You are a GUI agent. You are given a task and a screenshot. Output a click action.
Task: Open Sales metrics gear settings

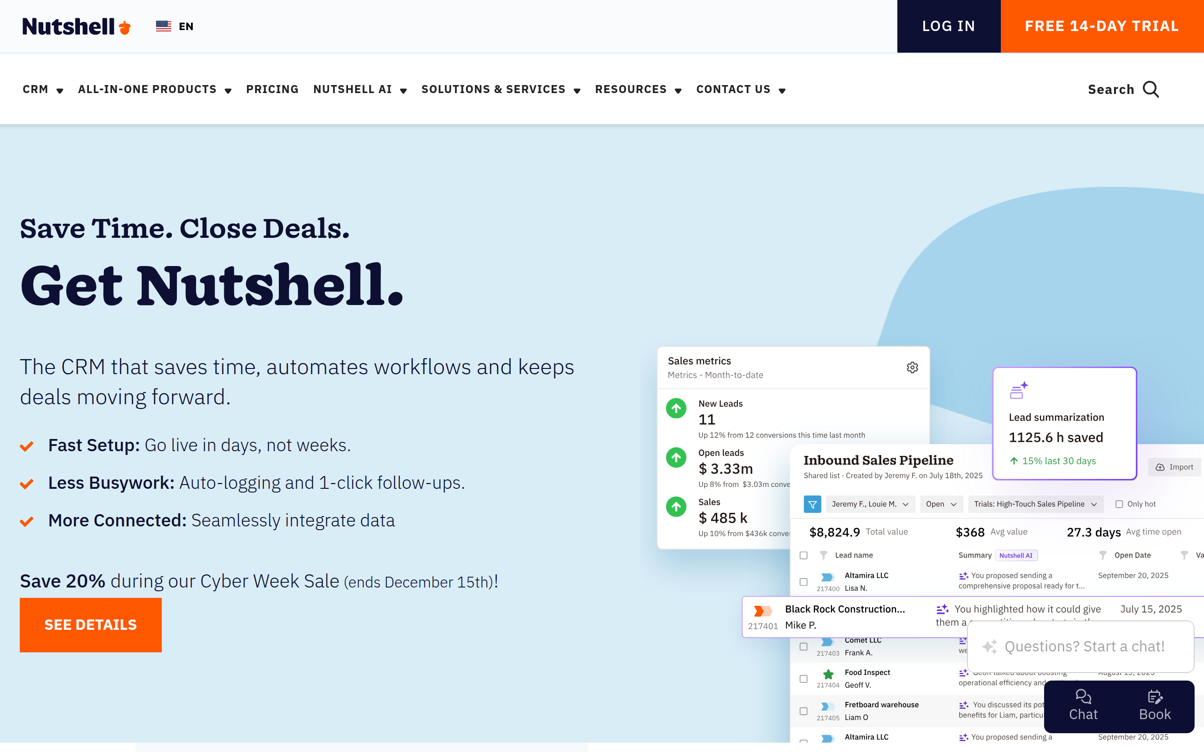click(912, 368)
